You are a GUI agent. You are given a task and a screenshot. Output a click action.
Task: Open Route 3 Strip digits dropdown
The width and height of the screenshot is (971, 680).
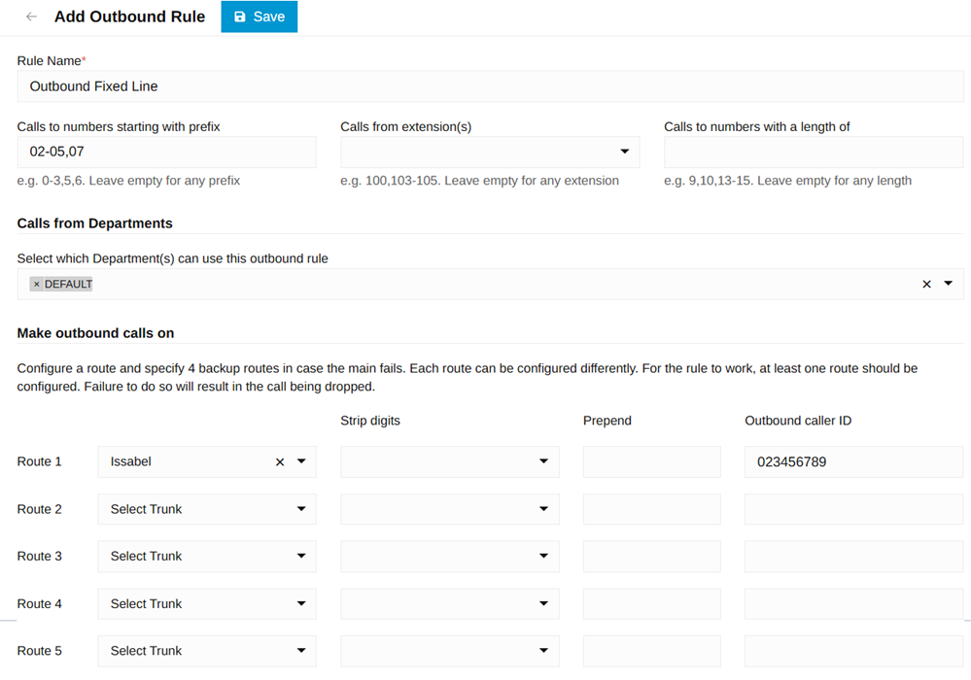point(450,557)
